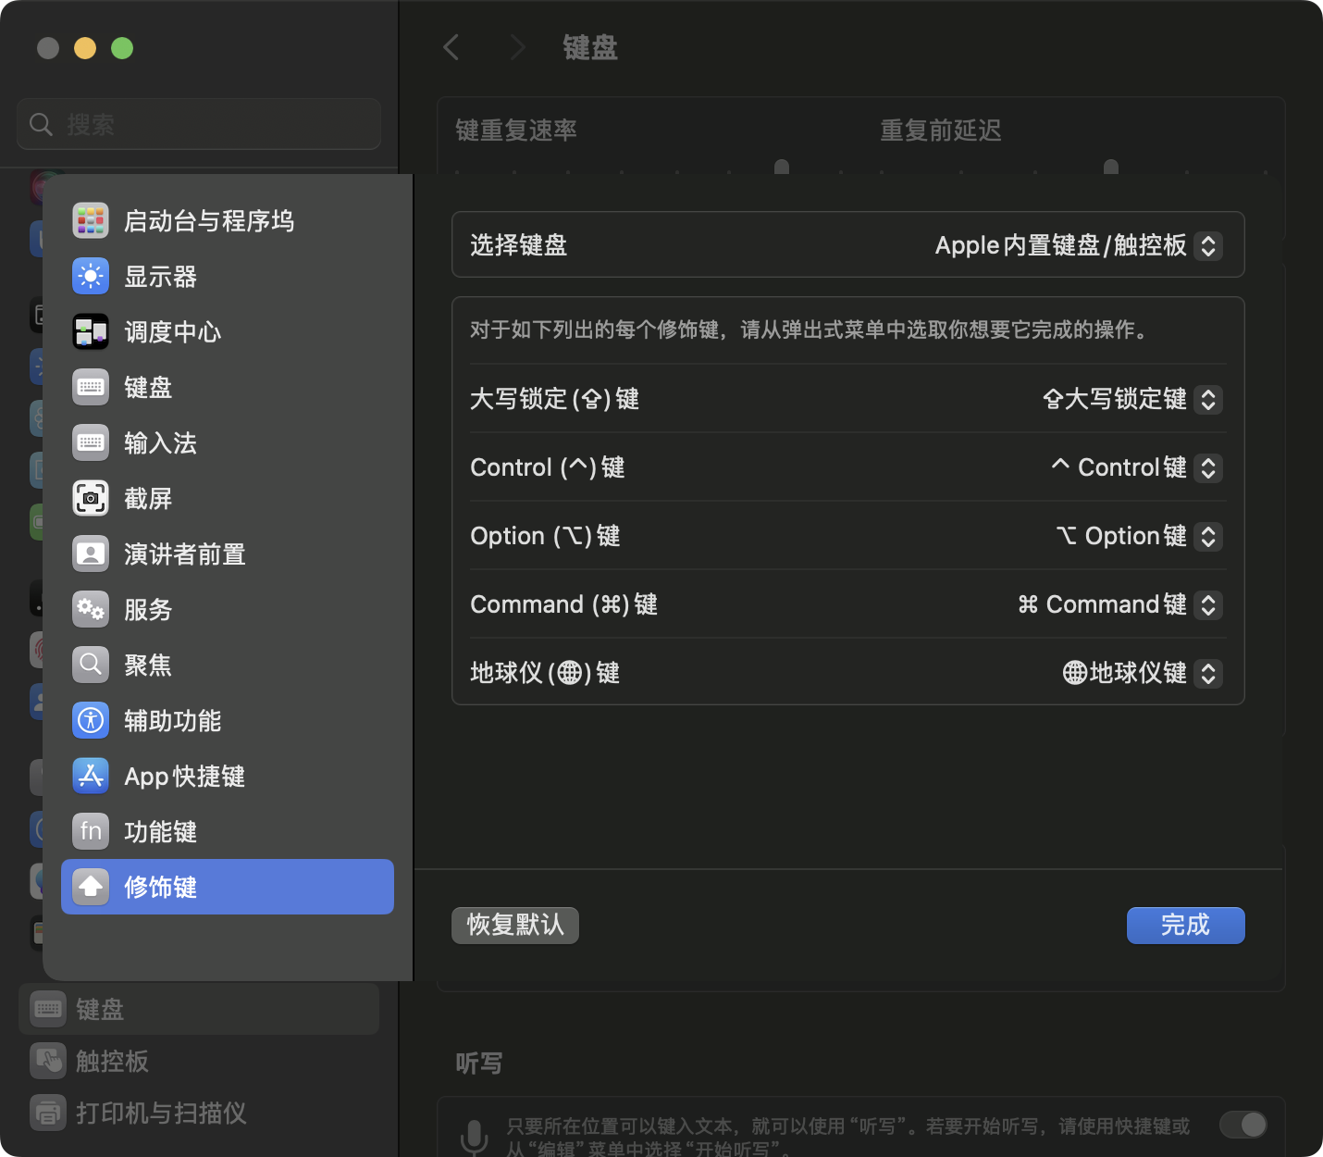Click the keyboard icon in bottom sidebar 键盘 row
The image size is (1323, 1157).
point(48,1009)
